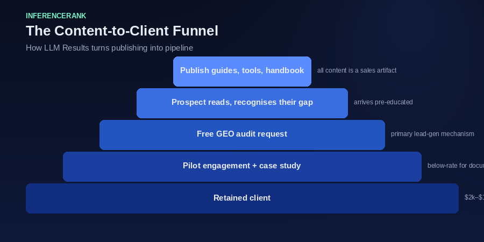Select the Publish guides, tools, handbook block
The height and width of the screenshot is (242, 484).
coord(242,72)
